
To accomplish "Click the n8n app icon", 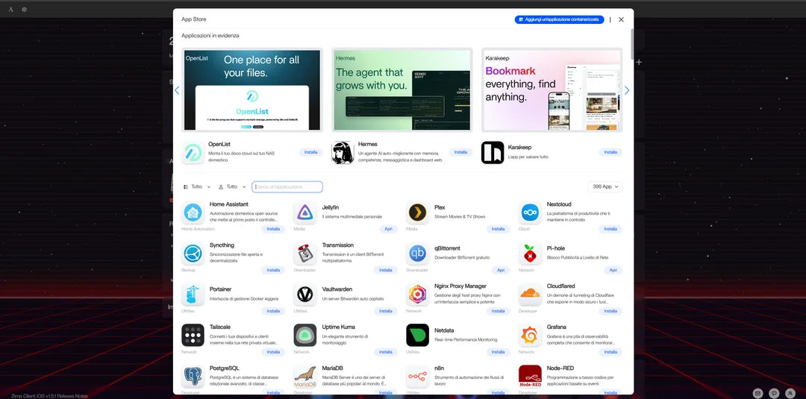I will (x=417, y=377).
